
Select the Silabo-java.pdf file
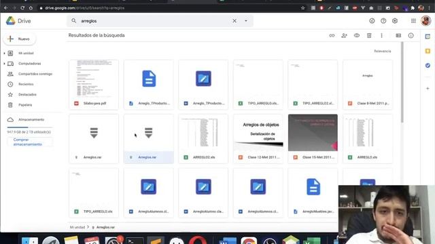click(x=94, y=85)
